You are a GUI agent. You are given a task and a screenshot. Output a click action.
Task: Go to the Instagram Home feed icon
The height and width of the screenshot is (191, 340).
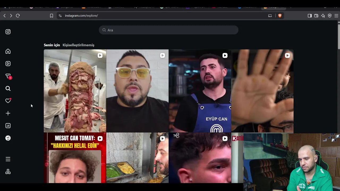point(8,51)
